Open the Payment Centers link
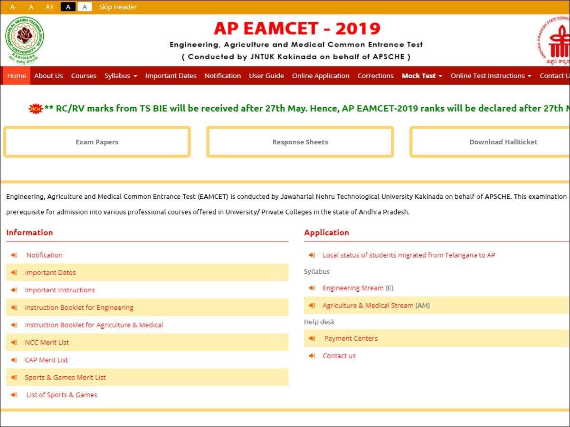This screenshot has width=570, height=427. pyautogui.click(x=351, y=339)
